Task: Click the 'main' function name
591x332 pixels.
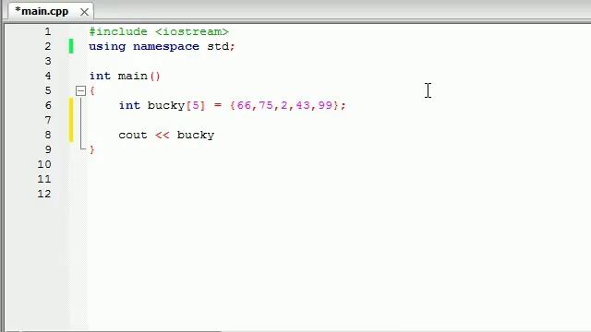Action: (133, 76)
